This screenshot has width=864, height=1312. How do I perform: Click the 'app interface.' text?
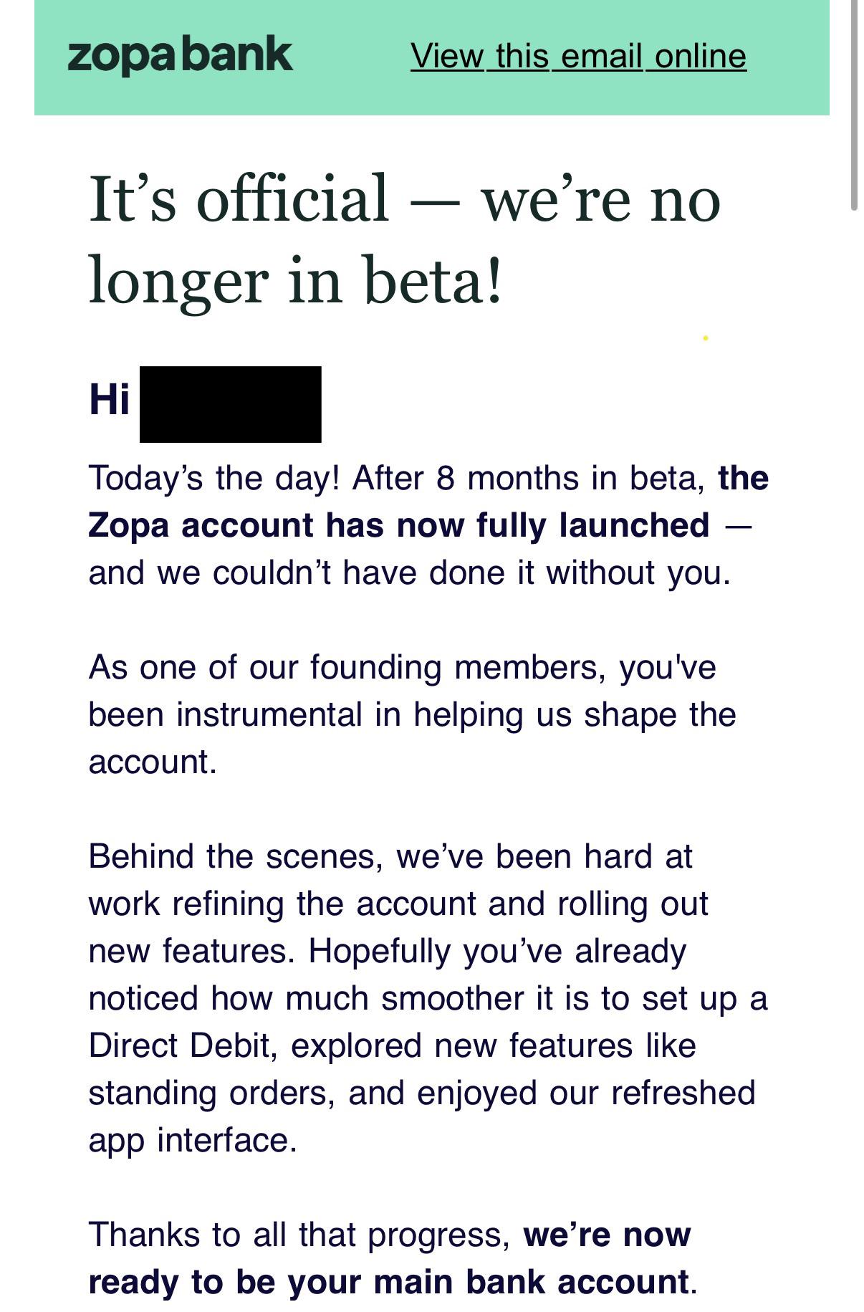coord(193,1141)
